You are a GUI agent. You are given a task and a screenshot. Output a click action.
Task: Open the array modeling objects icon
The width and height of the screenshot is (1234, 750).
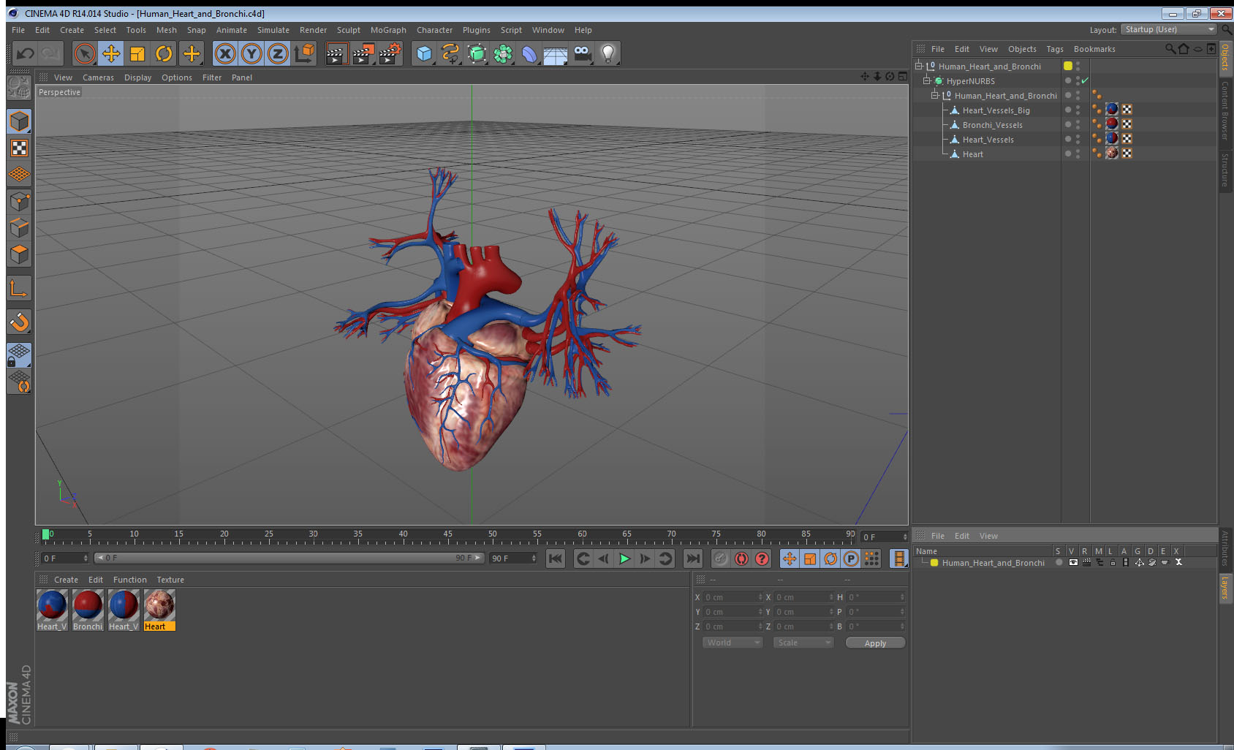503,53
